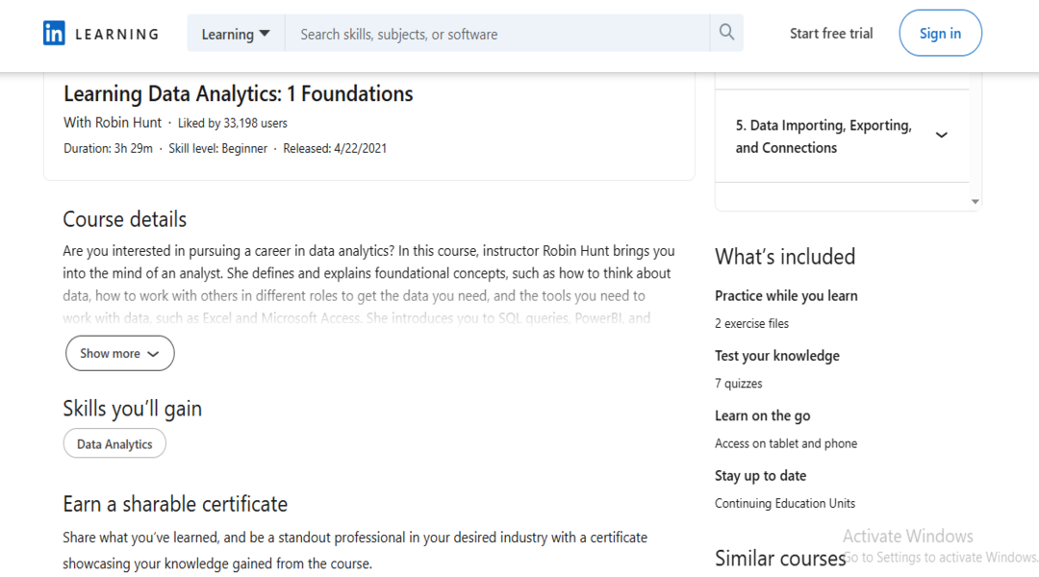1039x577 pixels.
Task: Click '2 exercise files' text
Action: pyautogui.click(x=751, y=323)
